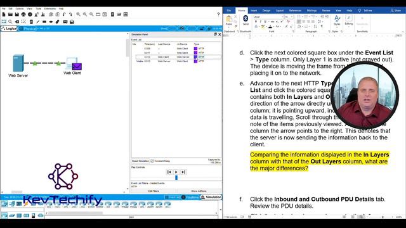Image resolution: width=406 pixels, height=228 pixels.
Task: Open the Paragraph dialog launcher
Action: pos(329,32)
